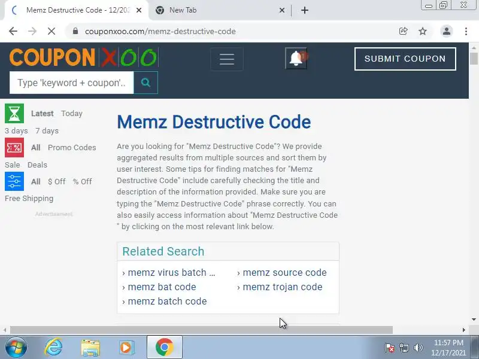
Task: Open Windows Explorer file manager from taskbar
Action: [x=90, y=347]
